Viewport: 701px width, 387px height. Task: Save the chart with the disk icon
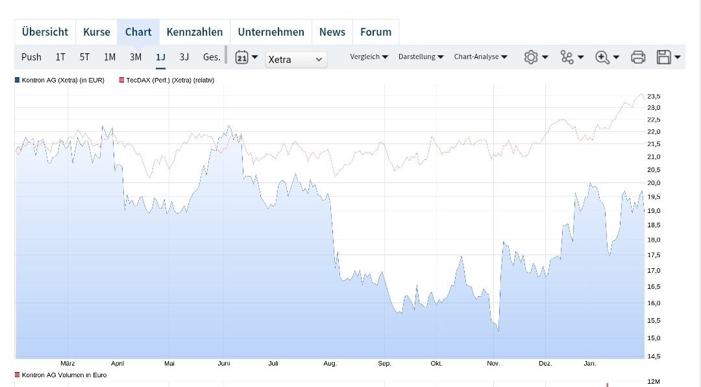pos(663,57)
